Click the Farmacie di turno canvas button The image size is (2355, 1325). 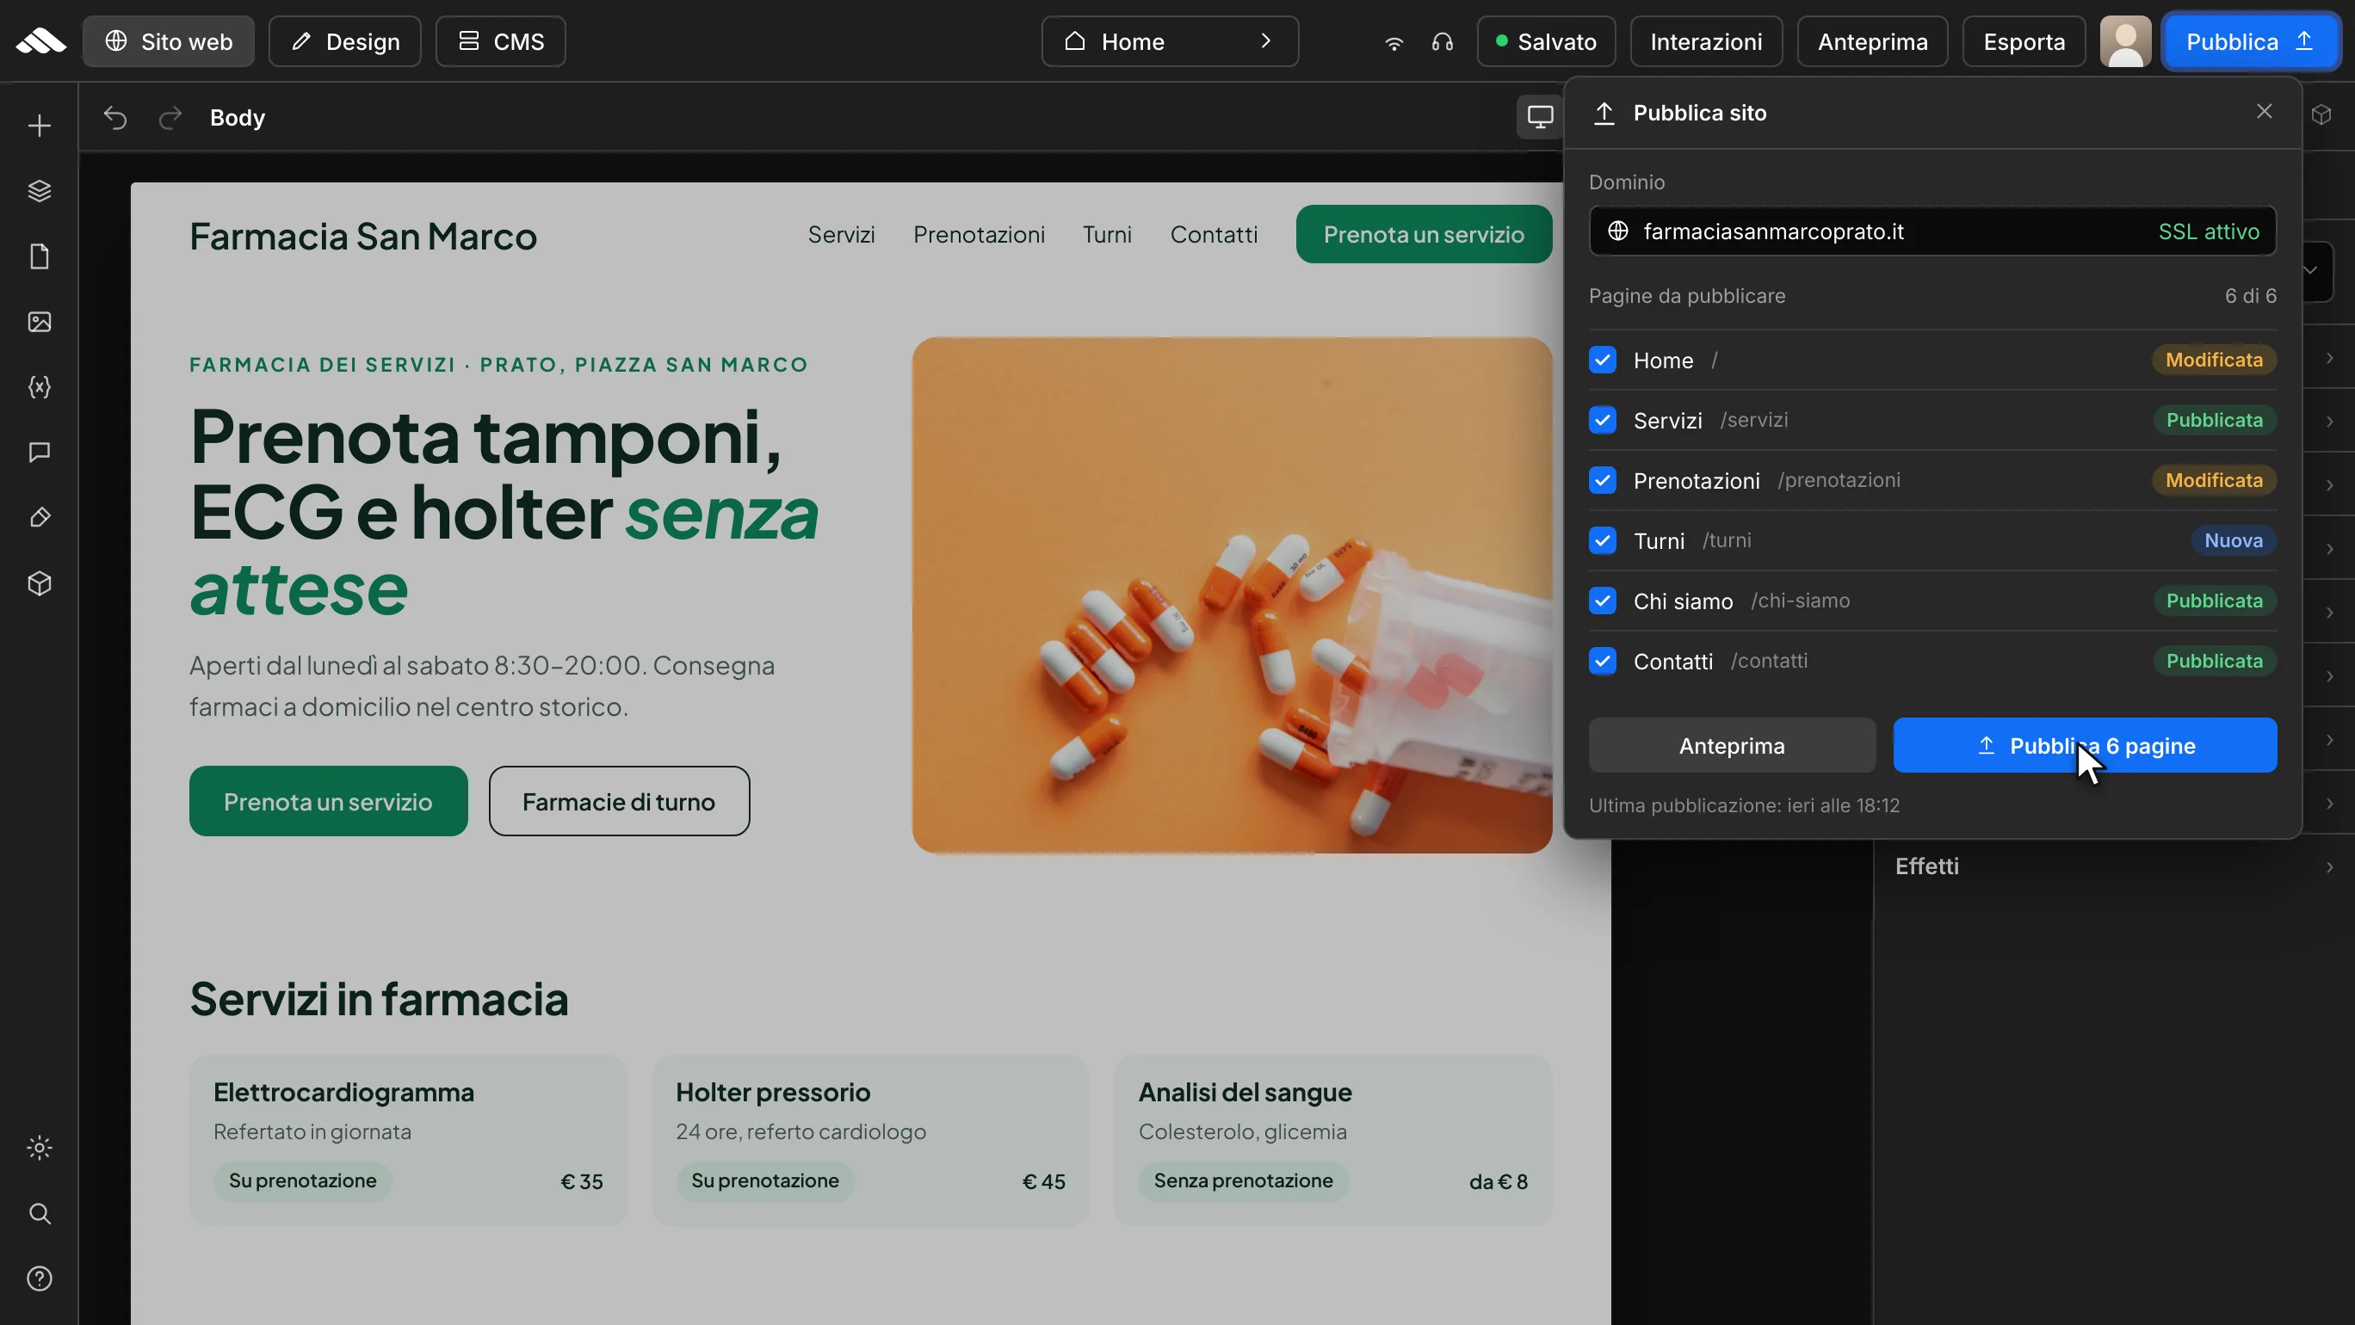[619, 801]
